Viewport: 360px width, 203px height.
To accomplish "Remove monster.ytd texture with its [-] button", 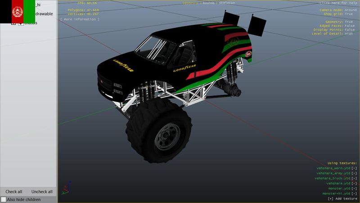I will tap(354, 189).
